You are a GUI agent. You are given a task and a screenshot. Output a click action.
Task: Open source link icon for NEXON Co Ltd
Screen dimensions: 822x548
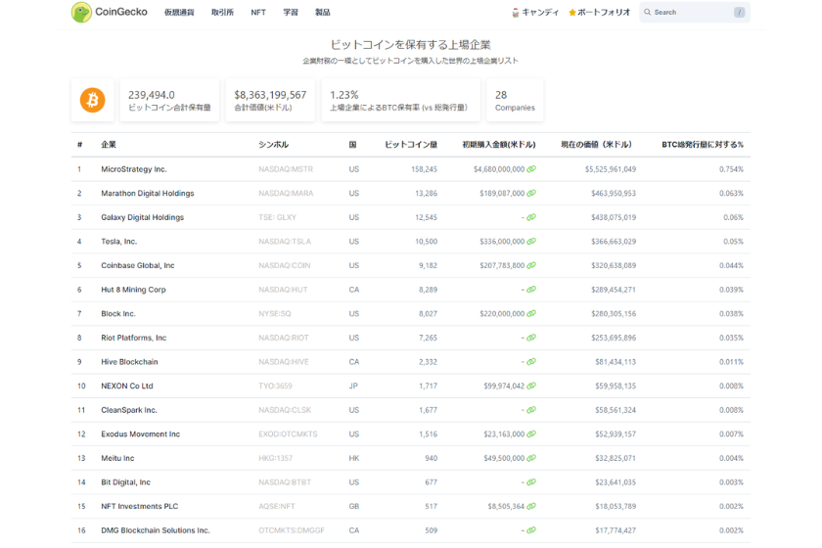(531, 386)
